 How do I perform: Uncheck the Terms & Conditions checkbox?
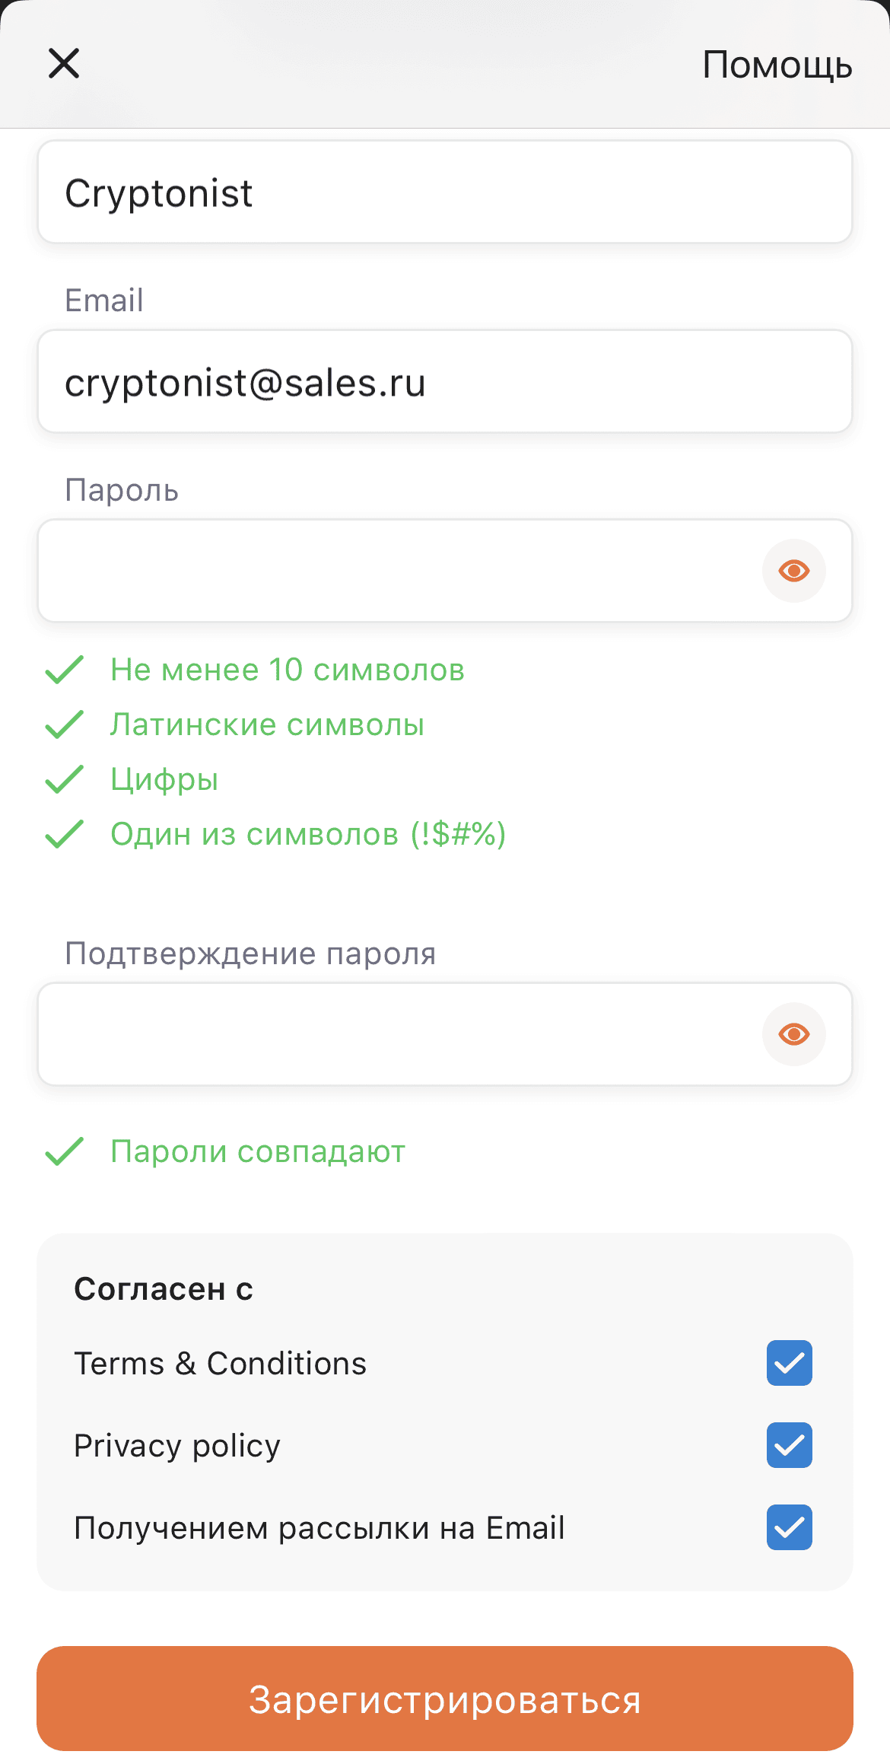[790, 1363]
